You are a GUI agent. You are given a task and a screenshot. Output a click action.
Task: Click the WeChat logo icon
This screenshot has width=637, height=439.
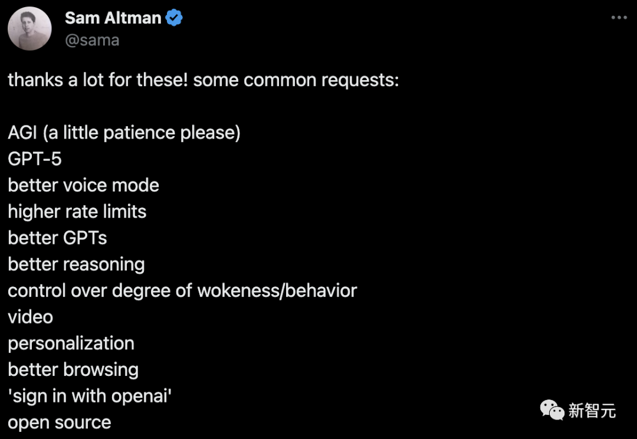[x=553, y=410]
